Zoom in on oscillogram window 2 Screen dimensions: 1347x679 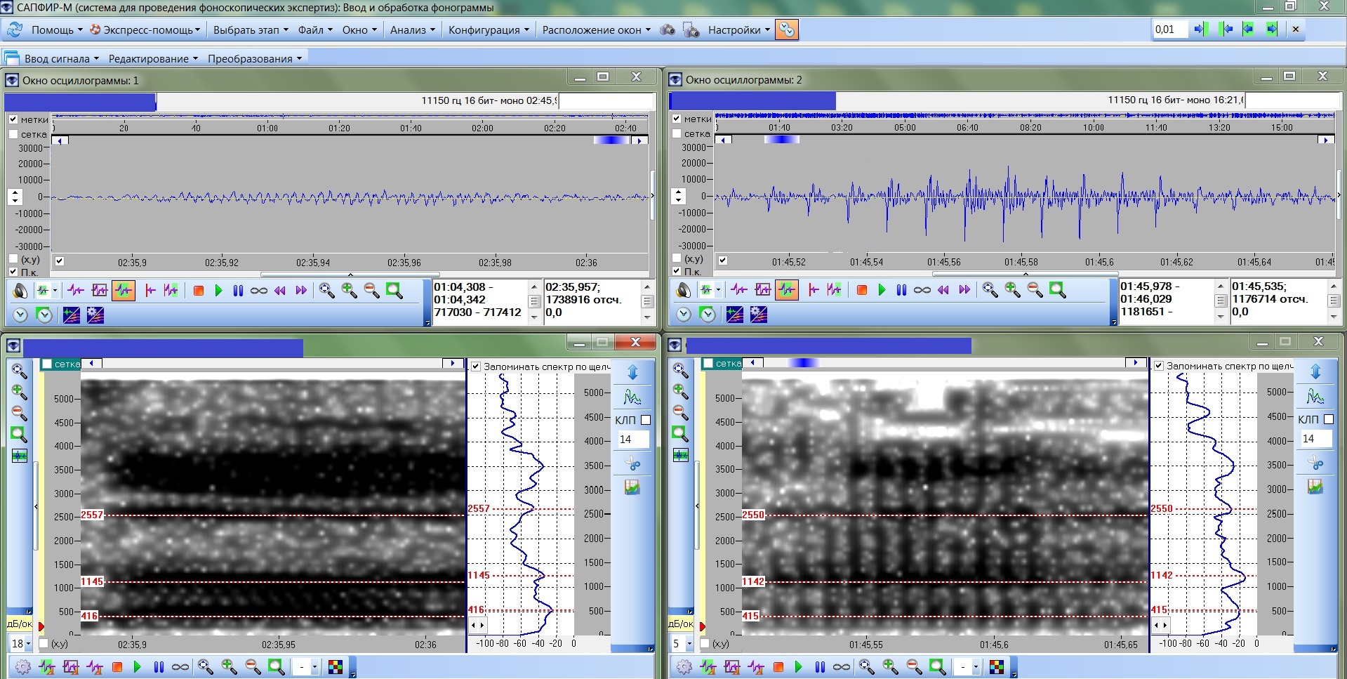pos(1012,290)
